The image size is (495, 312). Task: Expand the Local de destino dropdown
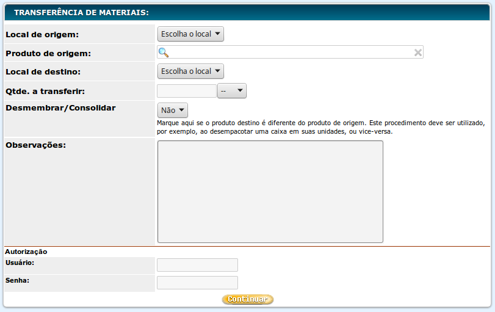coord(190,71)
